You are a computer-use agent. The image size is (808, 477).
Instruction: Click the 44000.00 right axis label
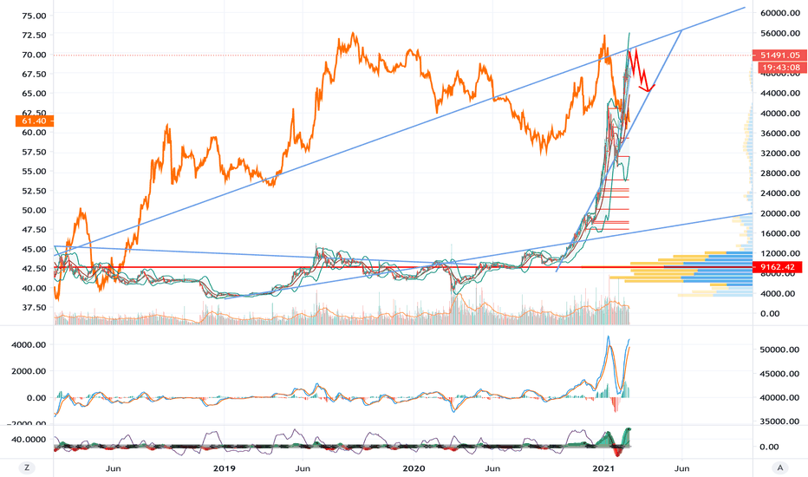tap(780, 93)
